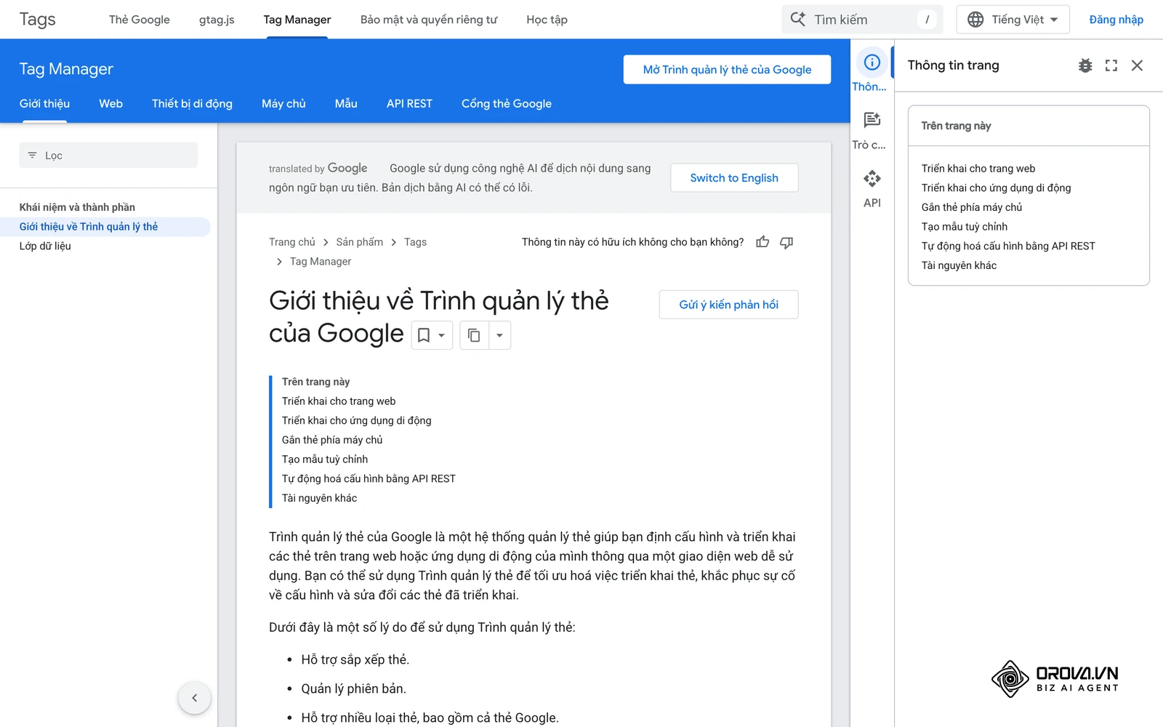Side panel: Triển khai cho trang web
The height and width of the screenshot is (727, 1163).
click(978, 169)
